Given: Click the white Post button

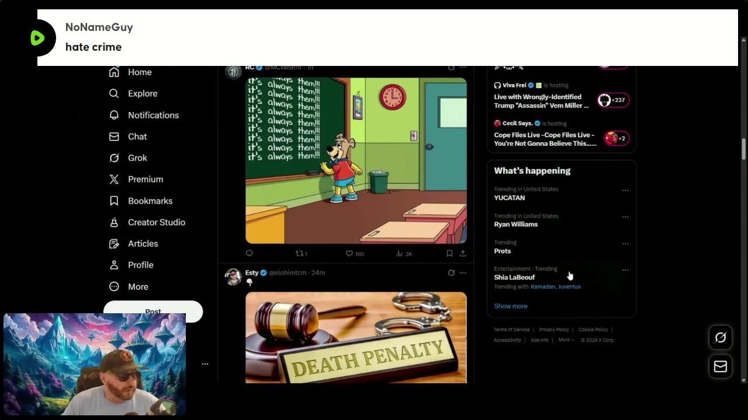Looking at the screenshot, I should point(153,311).
